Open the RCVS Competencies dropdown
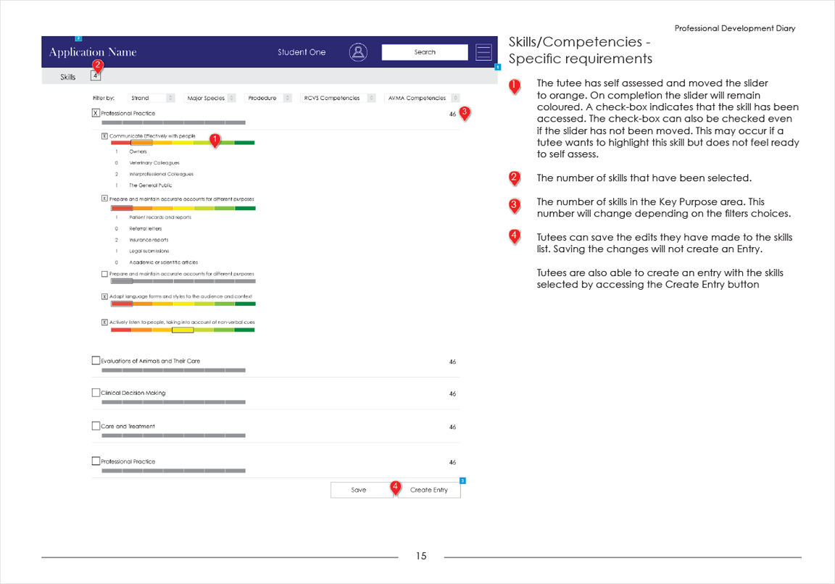The image size is (835, 584). 338,98
